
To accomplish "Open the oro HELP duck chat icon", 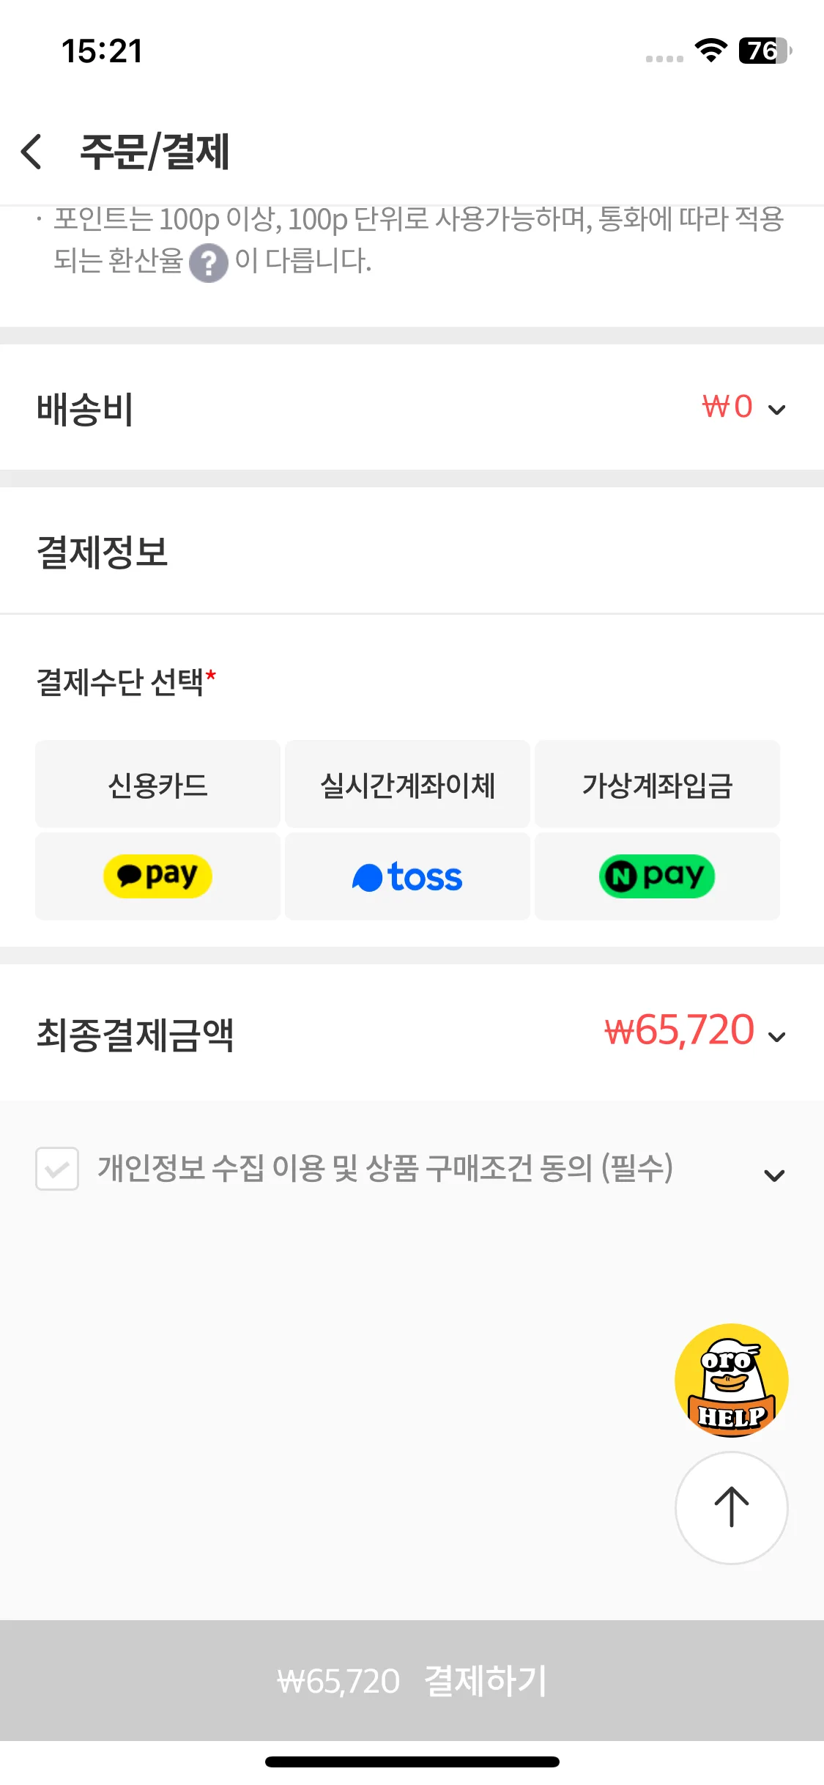I will [x=731, y=1381].
